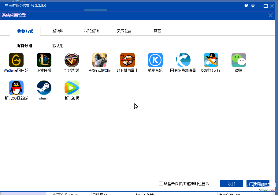278x195 pixels.
Task: Filter by 默认组 group
Action: (x=58, y=46)
